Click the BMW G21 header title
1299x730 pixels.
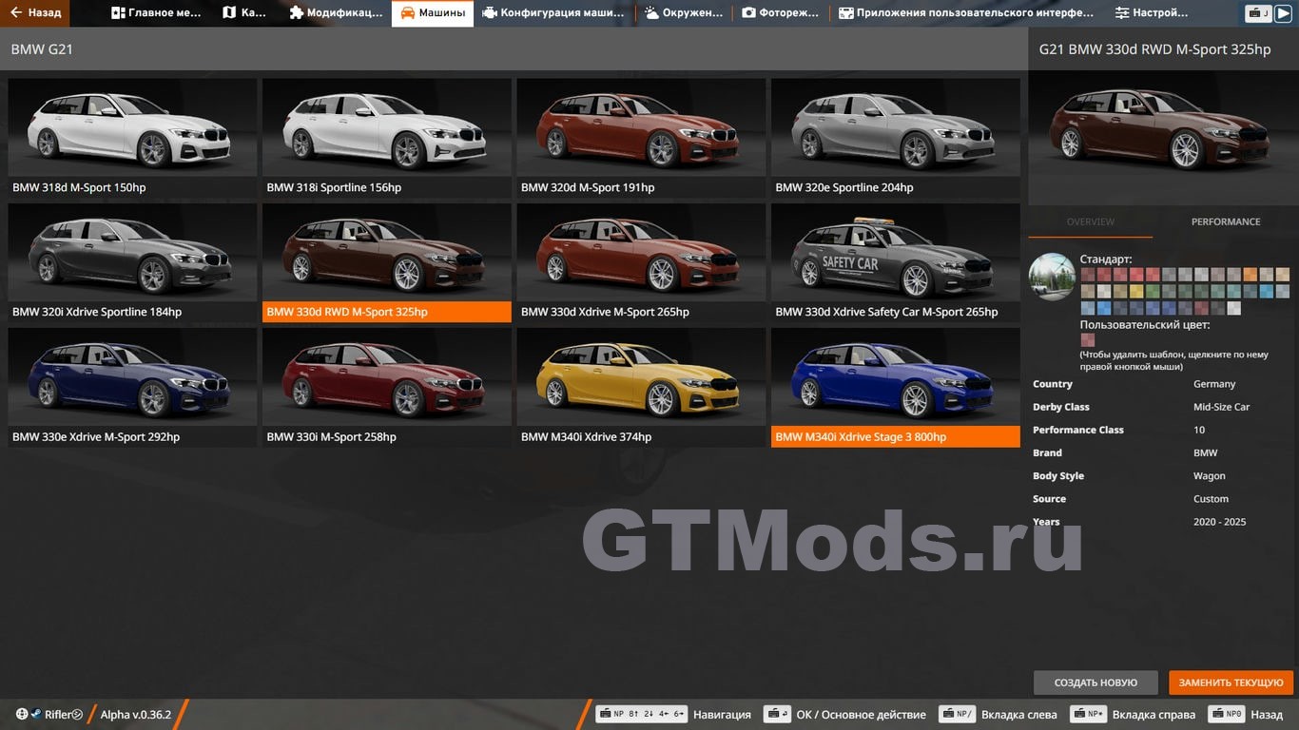pyautogui.click(x=42, y=48)
